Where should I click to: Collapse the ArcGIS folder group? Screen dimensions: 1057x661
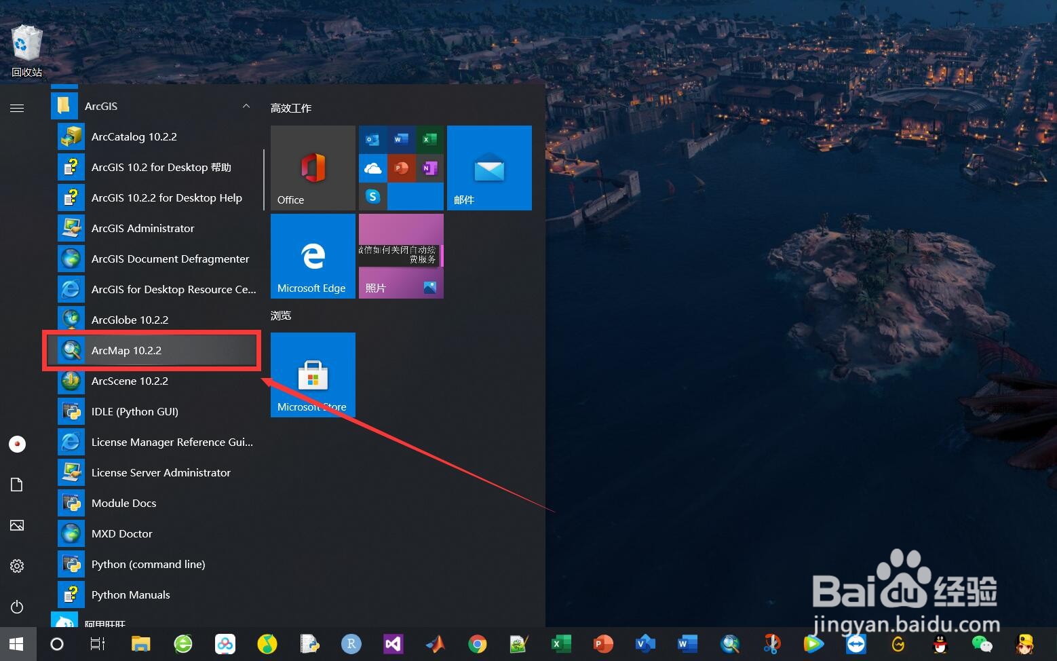pos(246,106)
